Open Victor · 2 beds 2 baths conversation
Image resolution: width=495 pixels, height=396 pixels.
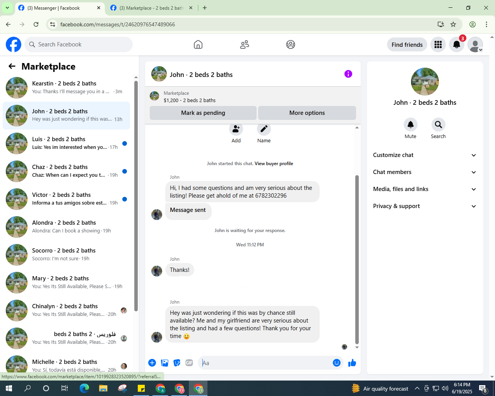tap(66, 199)
